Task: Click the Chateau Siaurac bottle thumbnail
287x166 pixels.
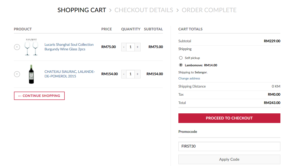Action: pyautogui.click(x=31, y=74)
